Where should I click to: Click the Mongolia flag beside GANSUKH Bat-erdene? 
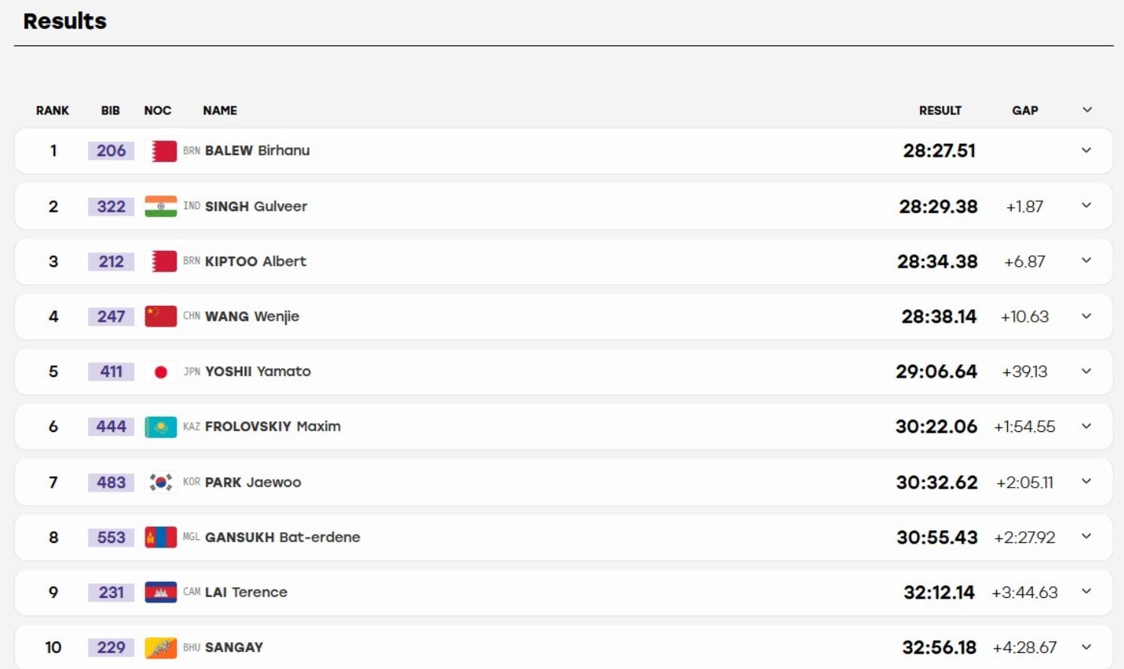tap(161, 537)
